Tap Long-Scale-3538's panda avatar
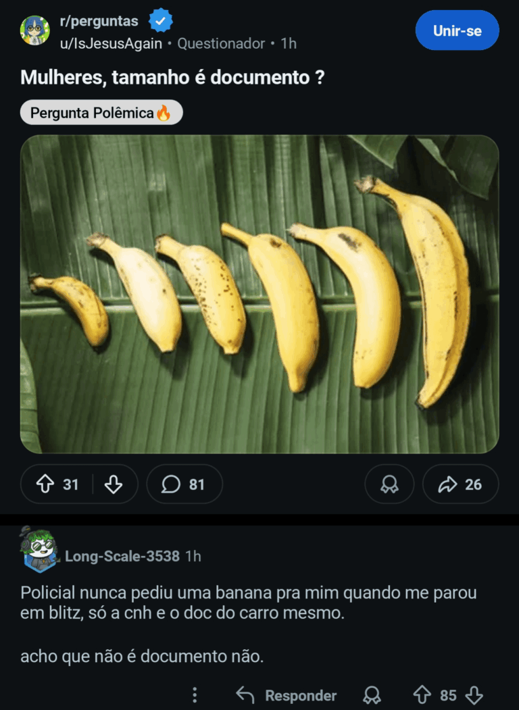The width and height of the screenshot is (519, 710). pos(40,546)
